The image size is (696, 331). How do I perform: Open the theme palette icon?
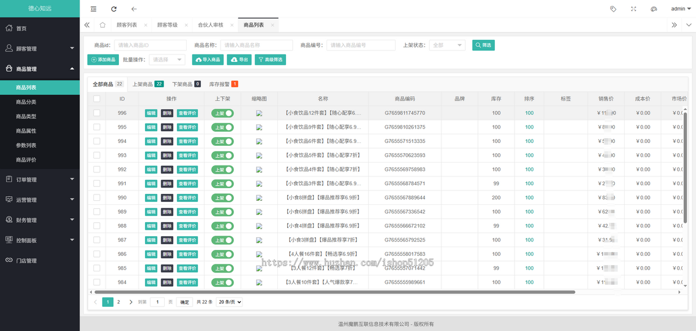pos(654,9)
